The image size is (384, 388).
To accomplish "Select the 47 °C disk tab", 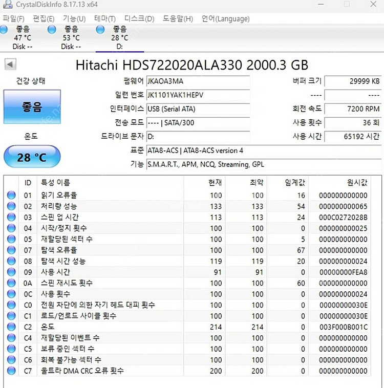I will click(23, 37).
